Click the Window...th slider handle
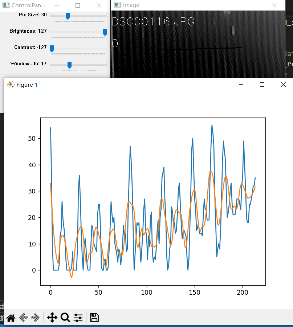 click(69, 65)
